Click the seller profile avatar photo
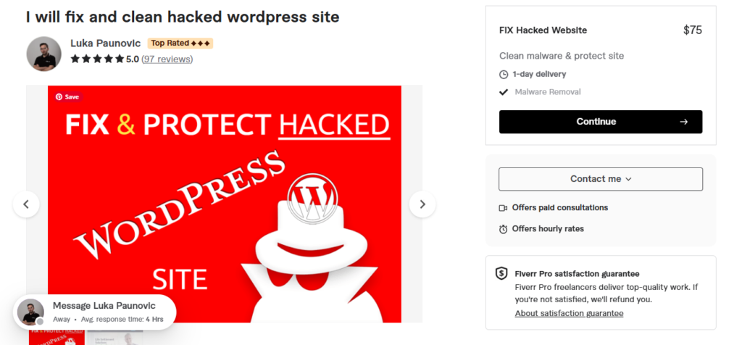This screenshot has width=742, height=345. point(44,54)
